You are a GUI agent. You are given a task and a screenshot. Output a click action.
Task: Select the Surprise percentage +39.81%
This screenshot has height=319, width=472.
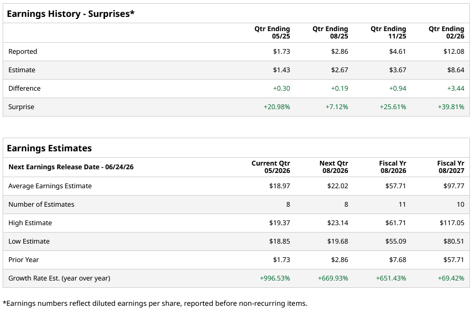[x=451, y=107]
